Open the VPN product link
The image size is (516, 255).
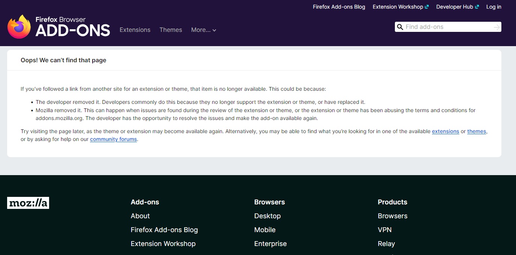click(x=385, y=230)
